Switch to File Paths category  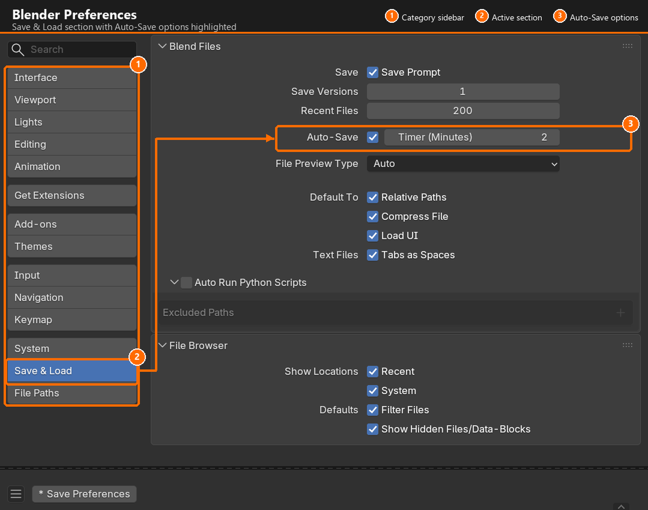click(72, 393)
